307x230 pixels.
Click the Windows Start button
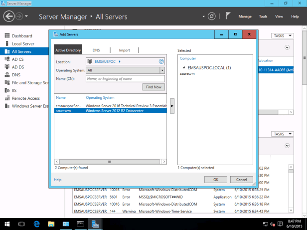[8, 224]
